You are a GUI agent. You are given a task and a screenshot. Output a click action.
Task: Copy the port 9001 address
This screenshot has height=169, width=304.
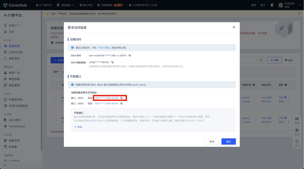pos(121,98)
